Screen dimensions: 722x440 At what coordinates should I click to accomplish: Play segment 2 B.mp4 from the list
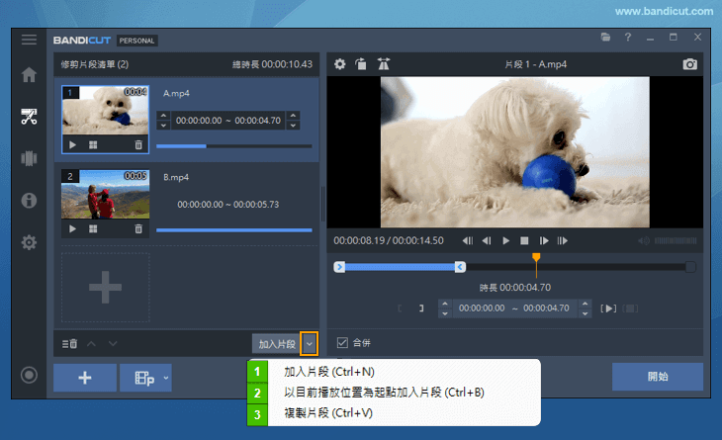point(72,228)
